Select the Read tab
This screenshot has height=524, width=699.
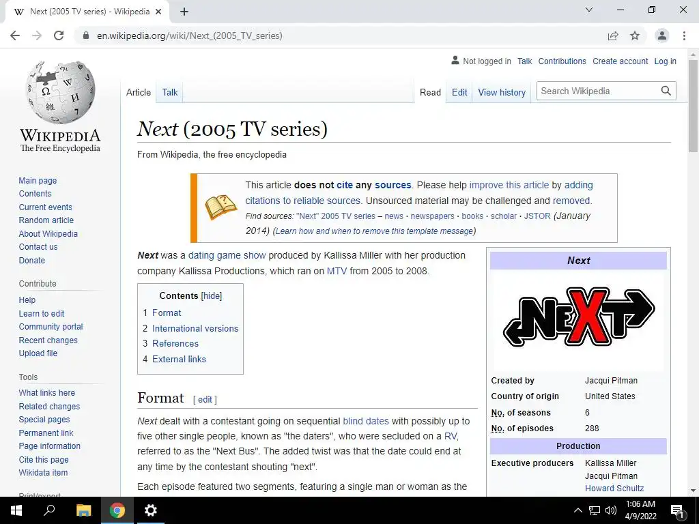coord(430,92)
